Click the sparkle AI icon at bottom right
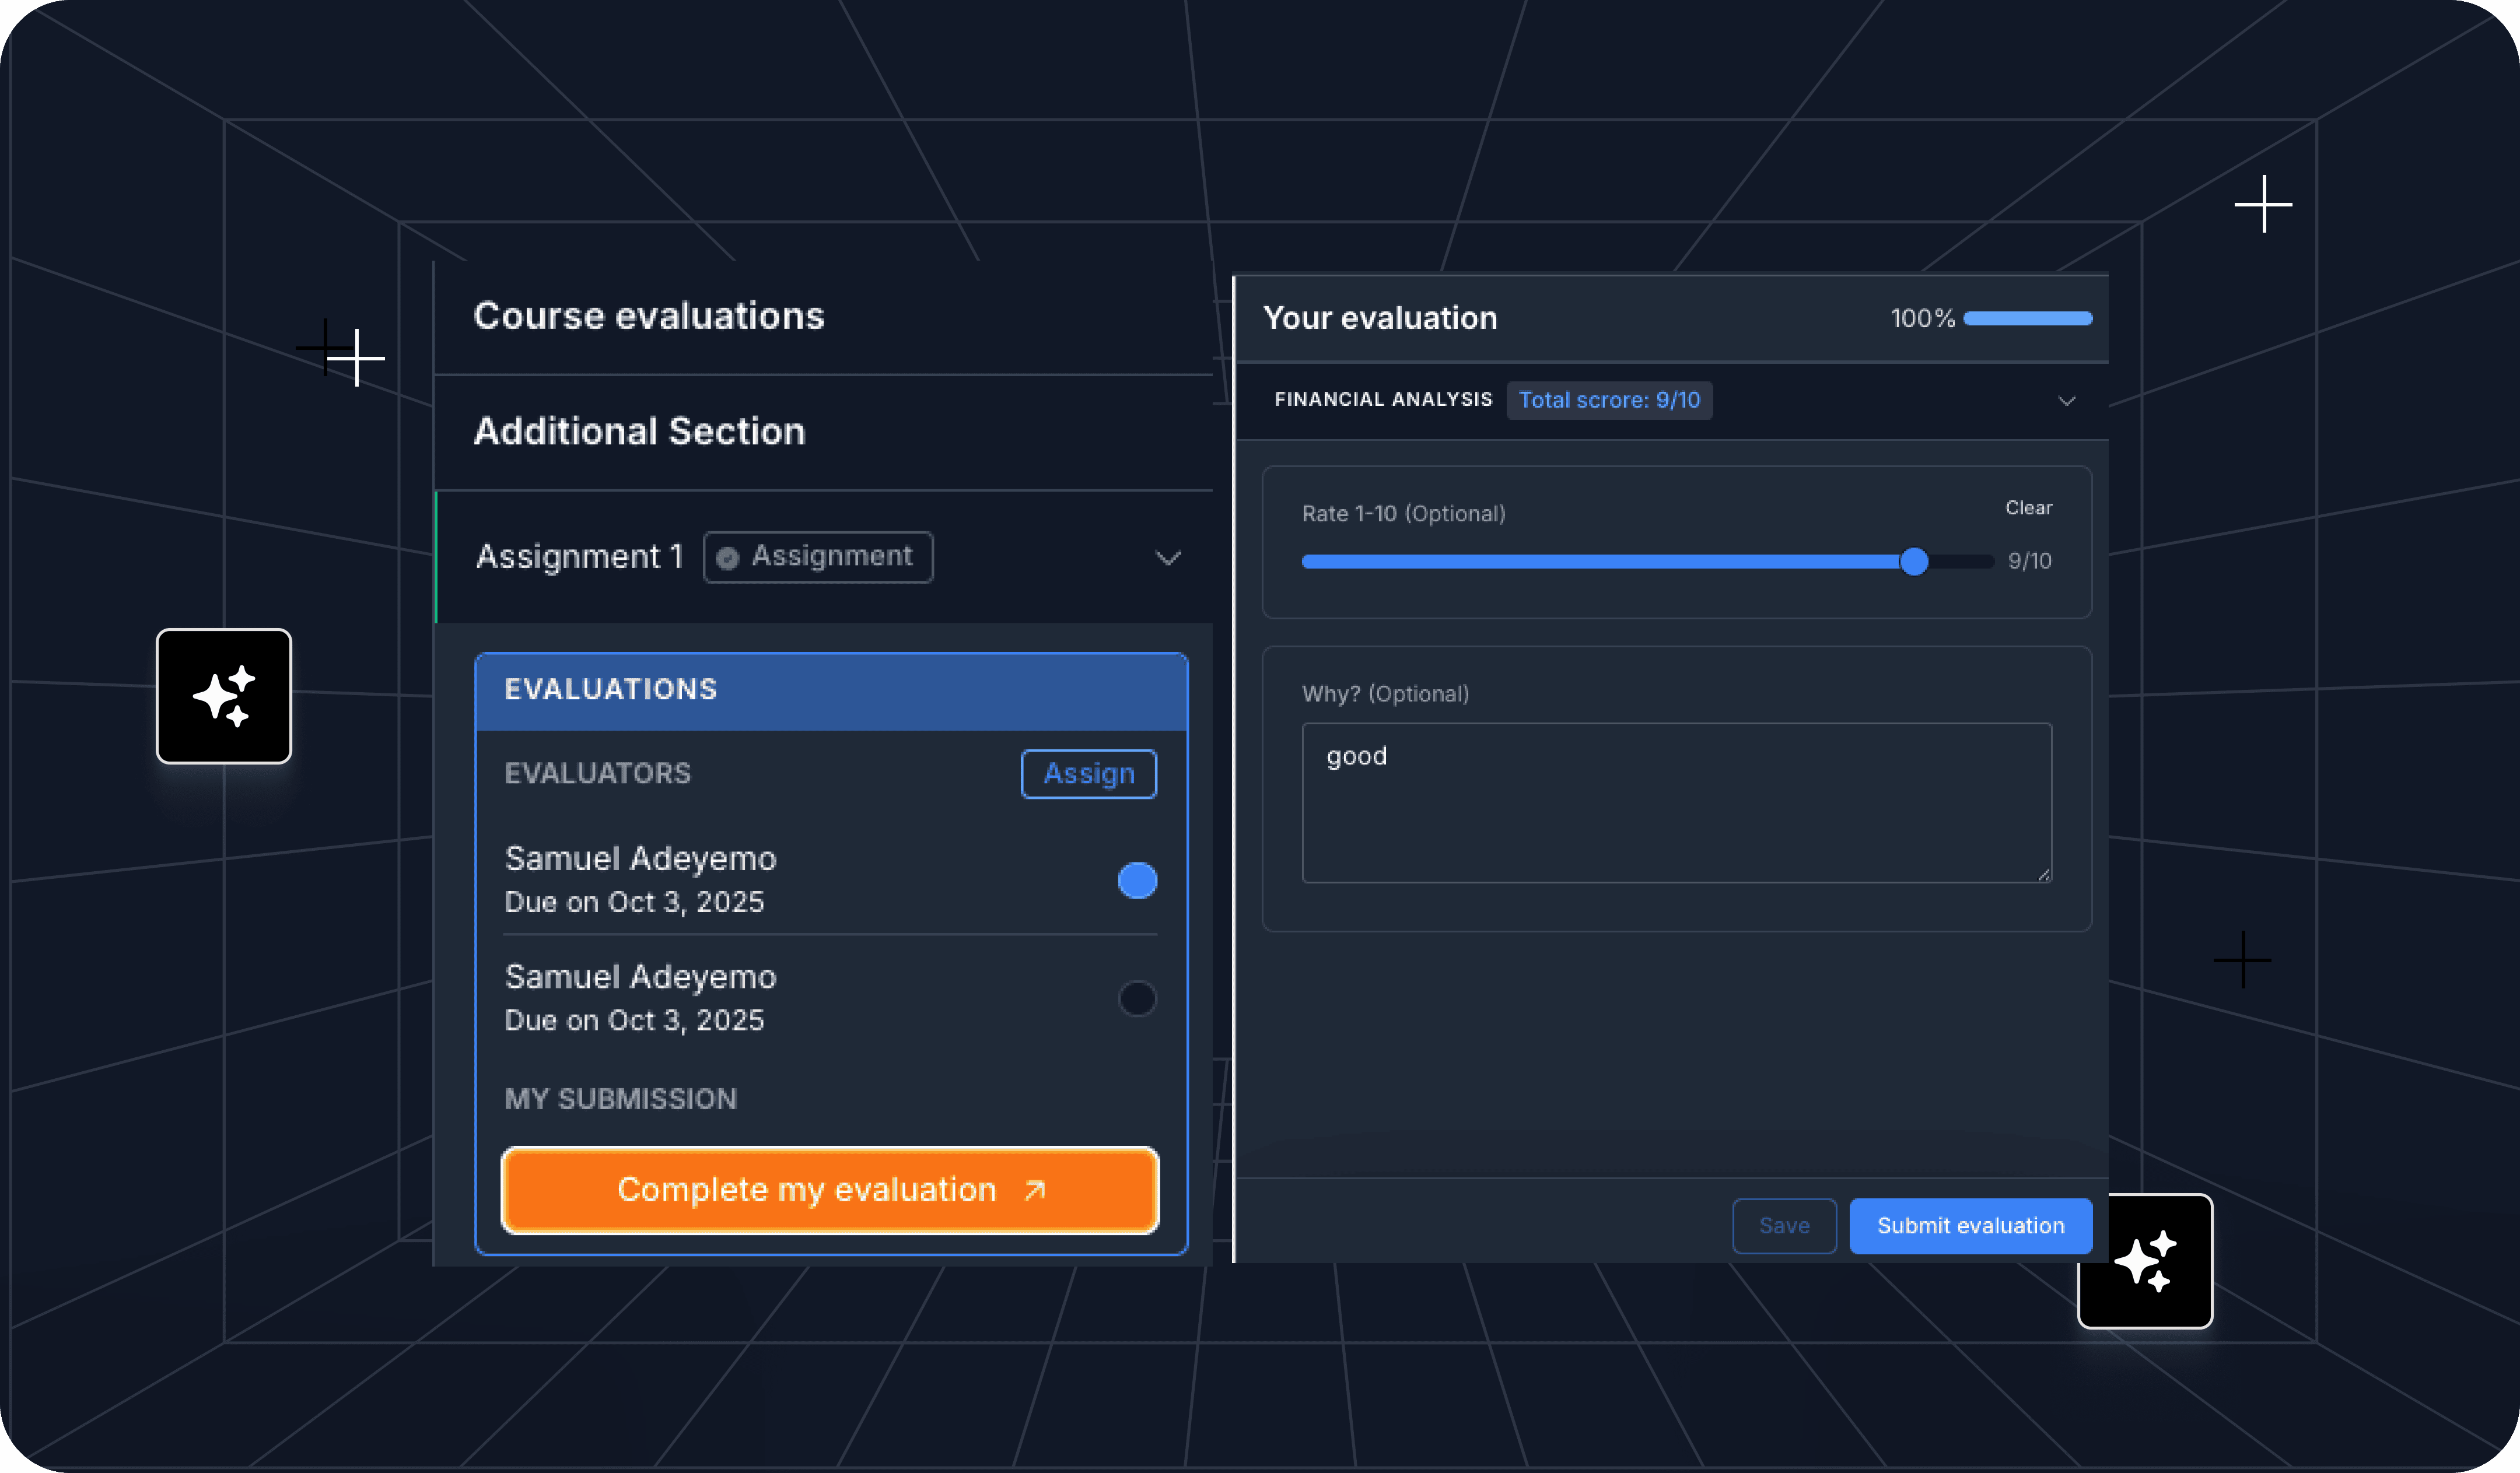 (2145, 1261)
